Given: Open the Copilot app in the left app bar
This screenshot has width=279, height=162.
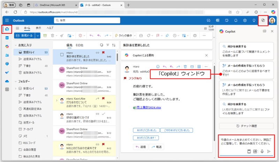Looking at the screenshot, I should click(7, 47).
